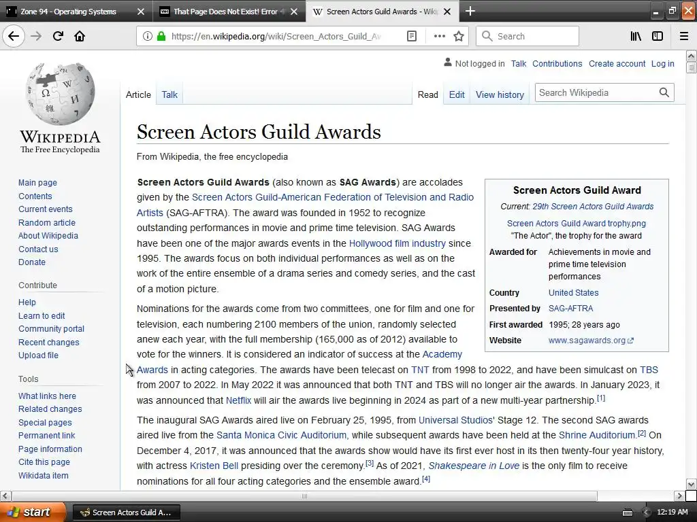
Task: Click Donate in sidebar
Action: (x=32, y=262)
